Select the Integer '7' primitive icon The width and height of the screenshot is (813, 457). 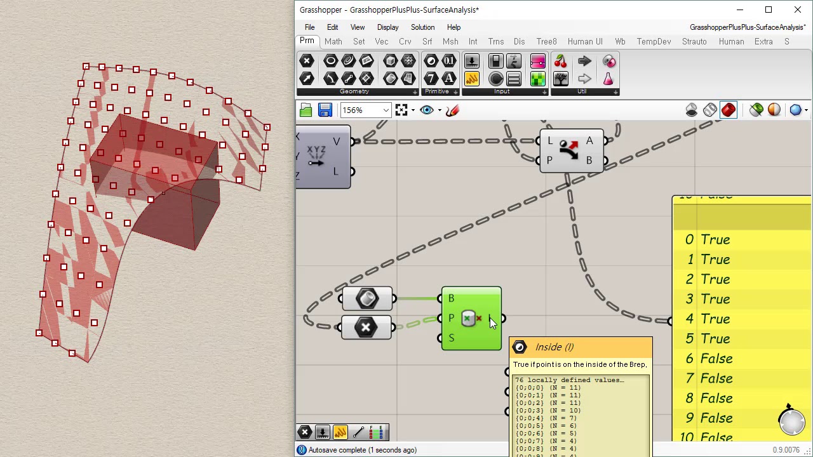(x=431, y=79)
